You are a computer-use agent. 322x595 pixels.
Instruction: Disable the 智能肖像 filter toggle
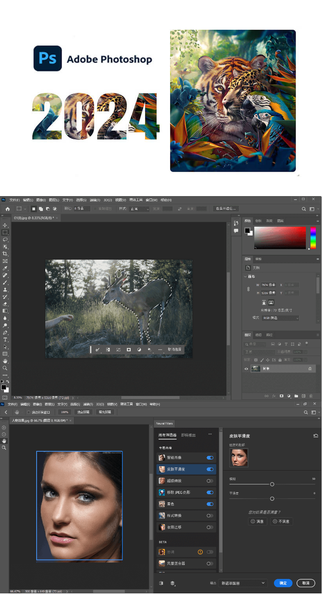coord(210,458)
